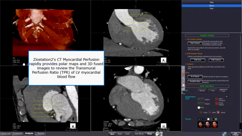This screenshot has width=242, height=136.
Task: Select Stress in the Data list
Action: point(212,6)
